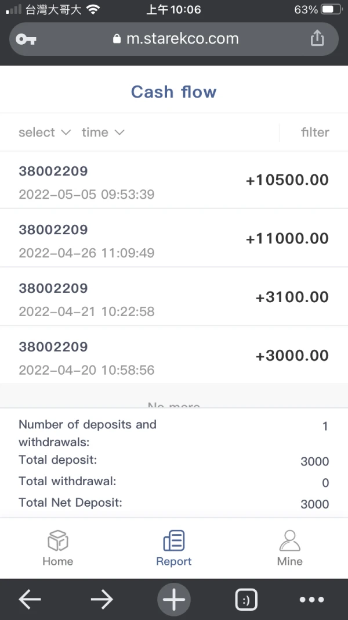Image resolution: width=348 pixels, height=620 pixels.
Task: Open the Report tab icon
Action: pos(173,540)
